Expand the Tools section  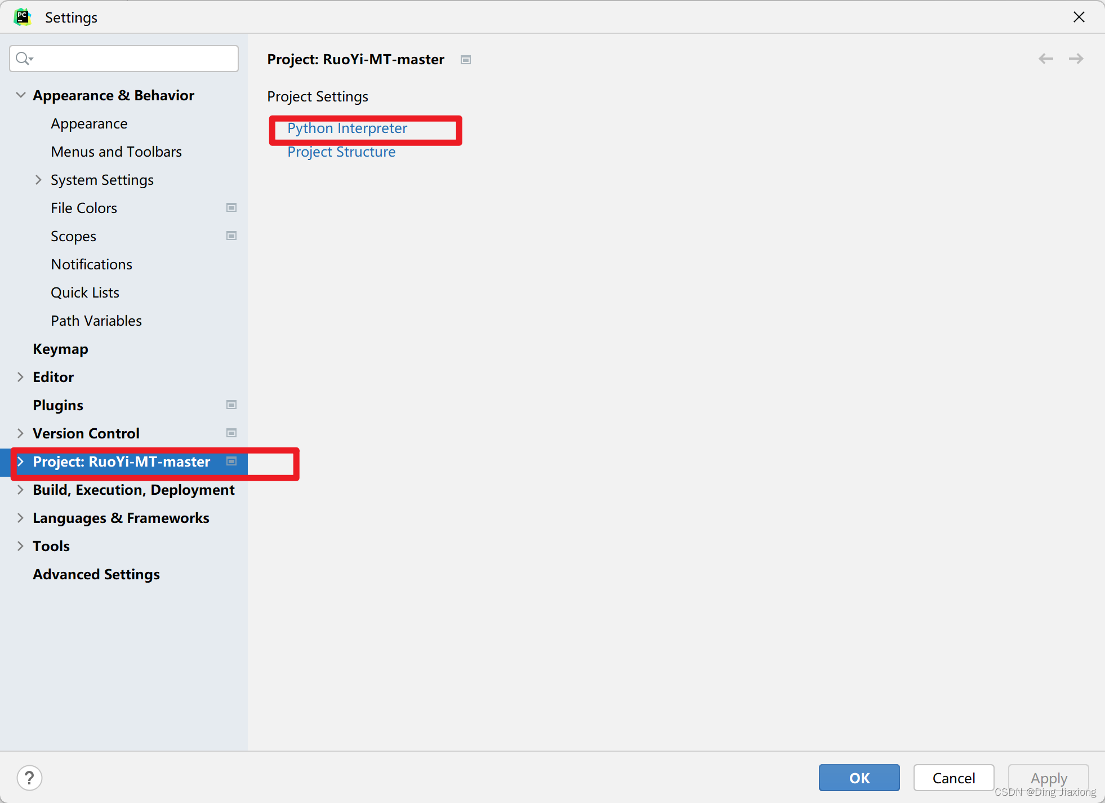tap(20, 545)
